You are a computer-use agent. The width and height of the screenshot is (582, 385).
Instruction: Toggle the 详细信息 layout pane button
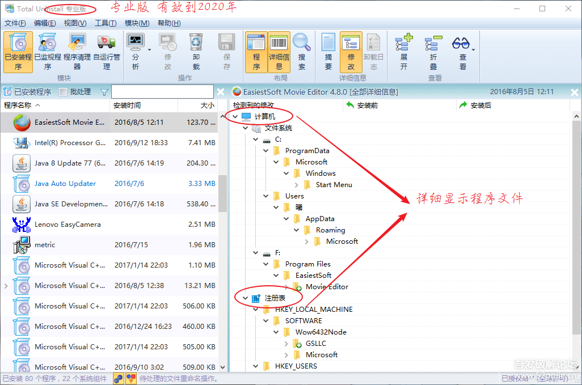[279, 52]
